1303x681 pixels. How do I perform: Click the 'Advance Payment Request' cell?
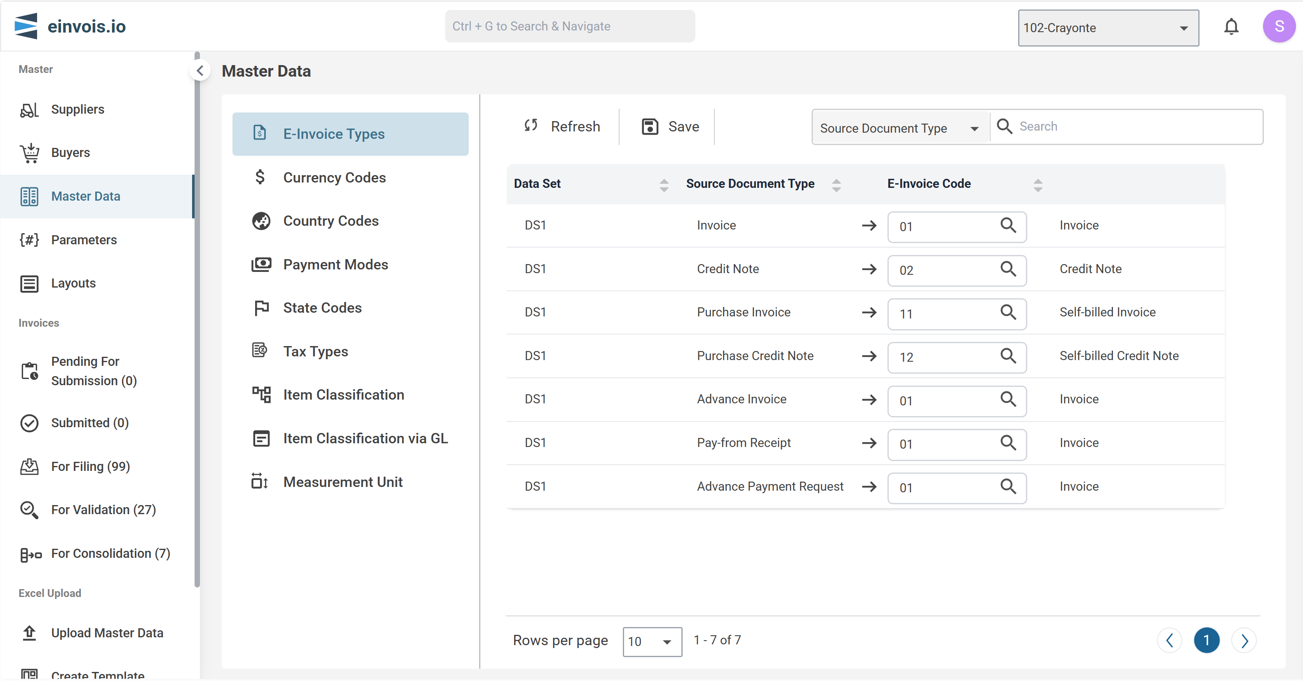click(770, 487)
